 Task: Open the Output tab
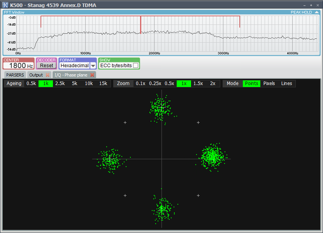[36, 75]
